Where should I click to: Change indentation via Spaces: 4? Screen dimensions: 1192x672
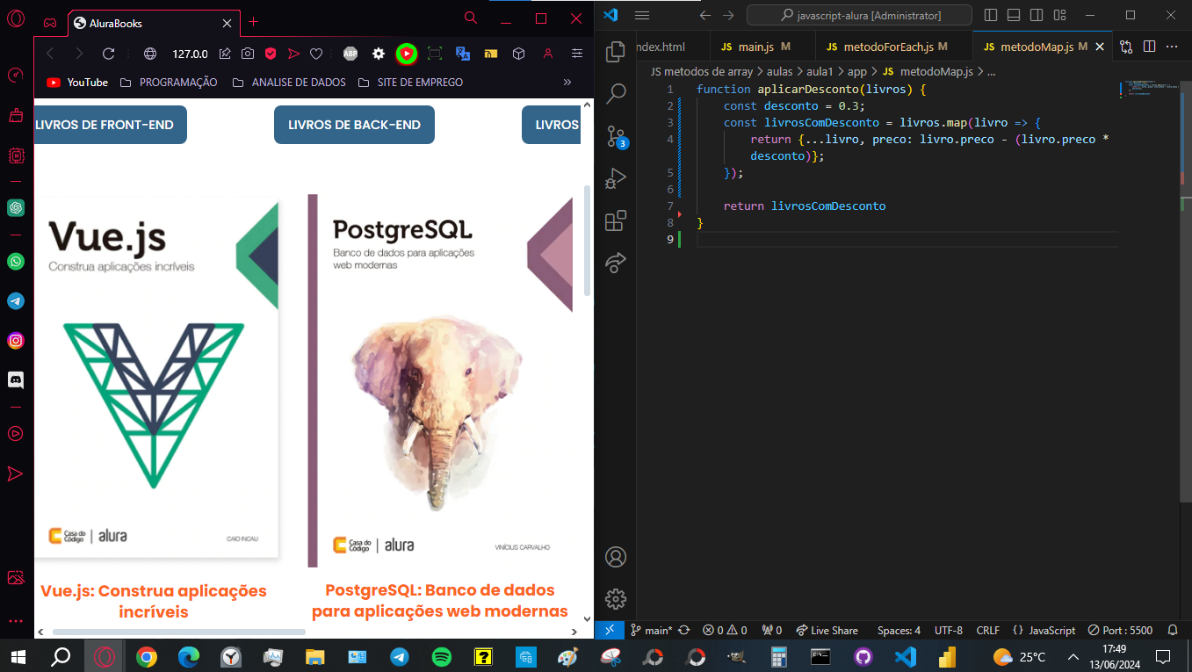(x=899, y=630)
